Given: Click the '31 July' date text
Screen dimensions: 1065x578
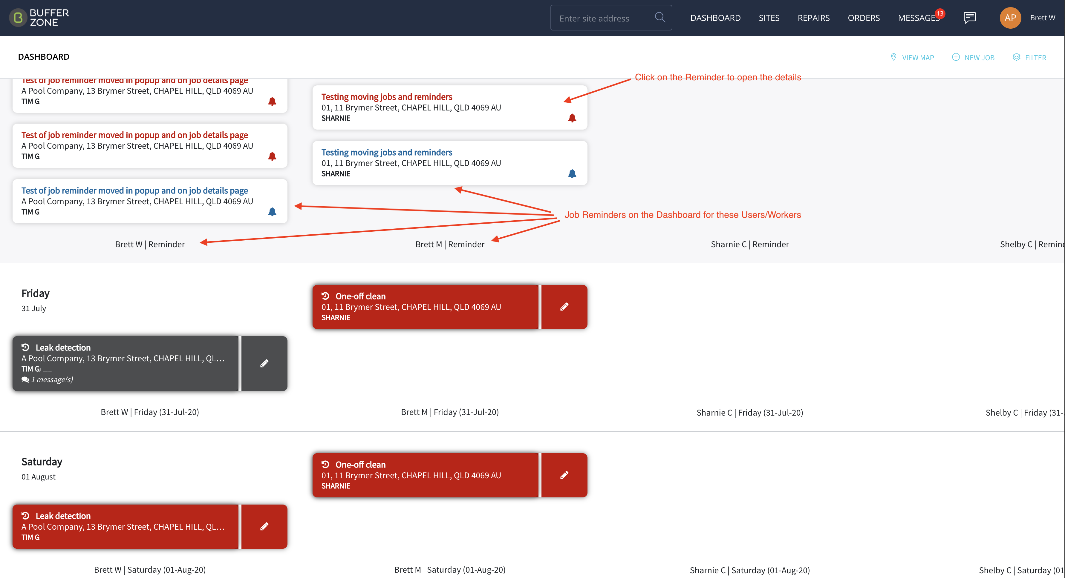Looking at the screenshot, I should 33,308.
